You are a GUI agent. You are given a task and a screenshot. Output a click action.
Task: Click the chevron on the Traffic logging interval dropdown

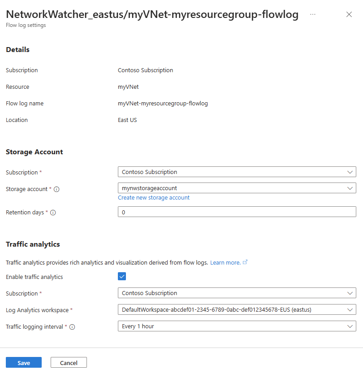(350, 326)
